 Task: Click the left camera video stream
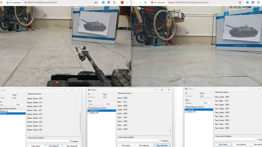coord(65,46)
